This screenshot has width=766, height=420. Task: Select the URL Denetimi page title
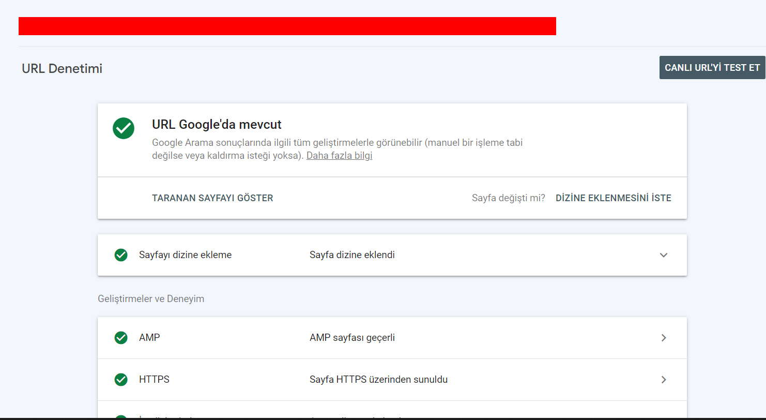(x=62, y=68)
